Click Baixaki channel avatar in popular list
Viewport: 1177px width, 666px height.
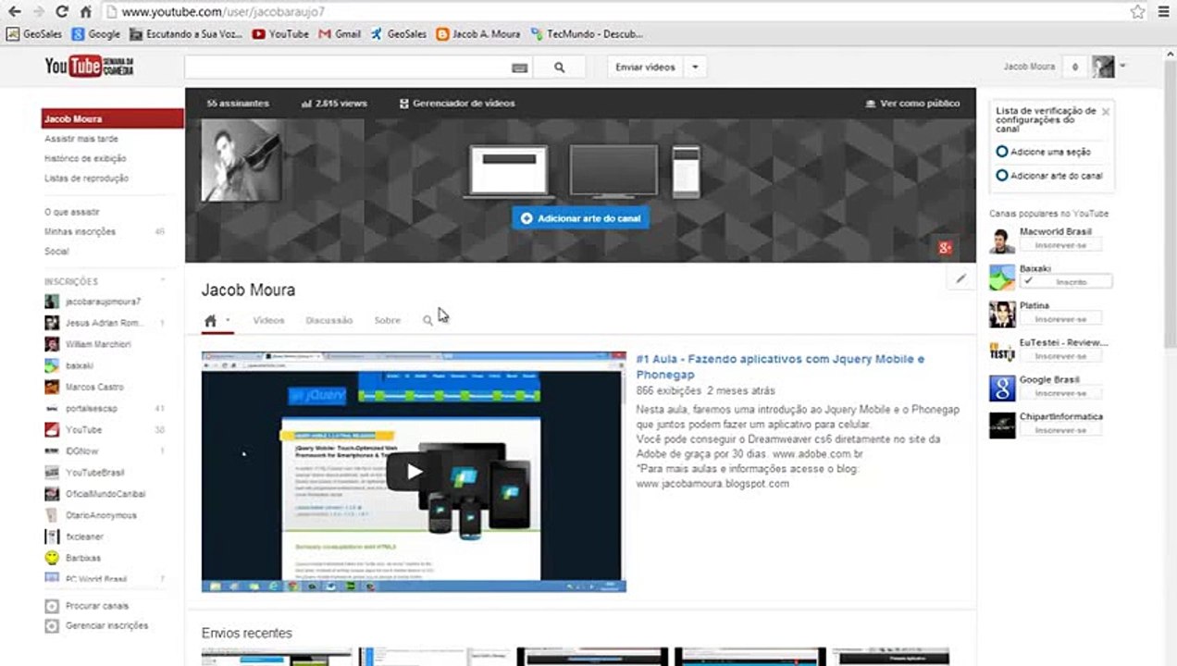coord(1002,277)
